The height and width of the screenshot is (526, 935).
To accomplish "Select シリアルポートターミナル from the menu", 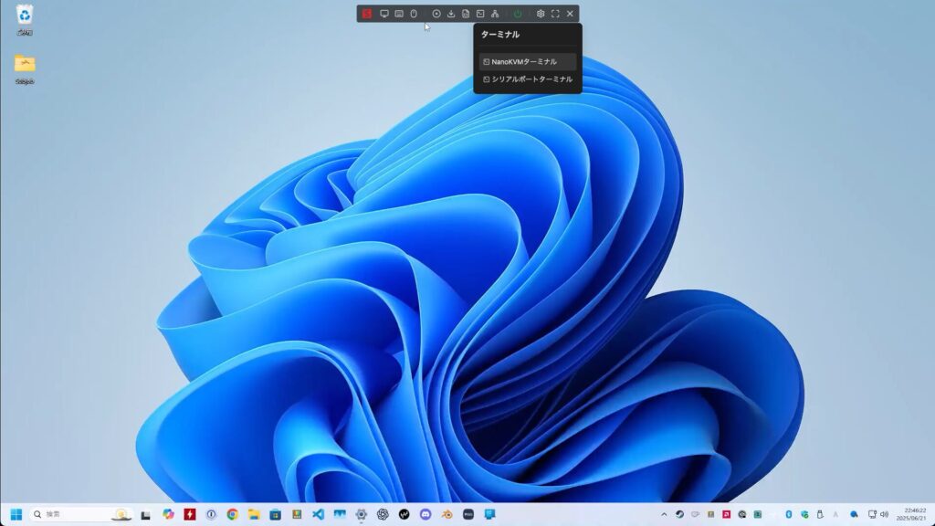I will click(528, 79).
